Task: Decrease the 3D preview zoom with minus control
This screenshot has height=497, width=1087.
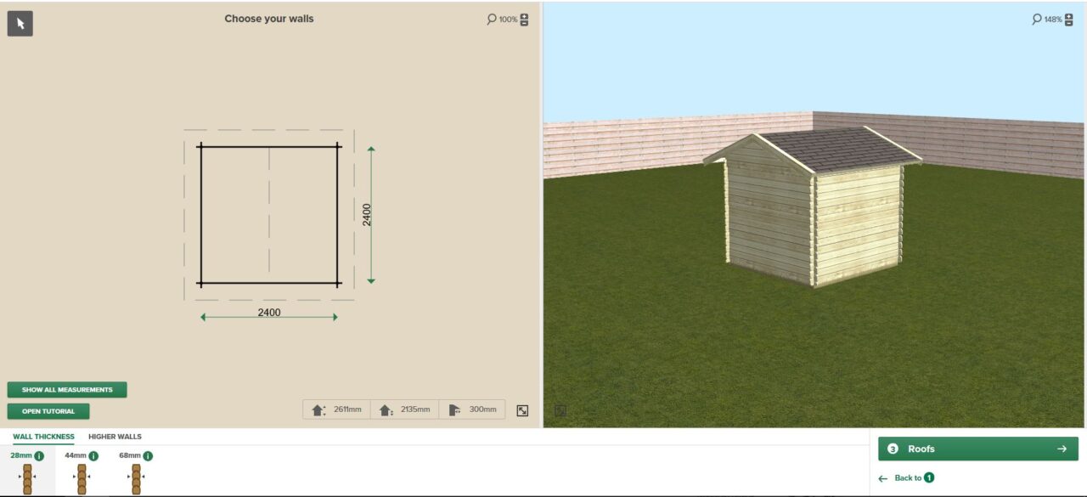Action: [x=1068, y=23]
